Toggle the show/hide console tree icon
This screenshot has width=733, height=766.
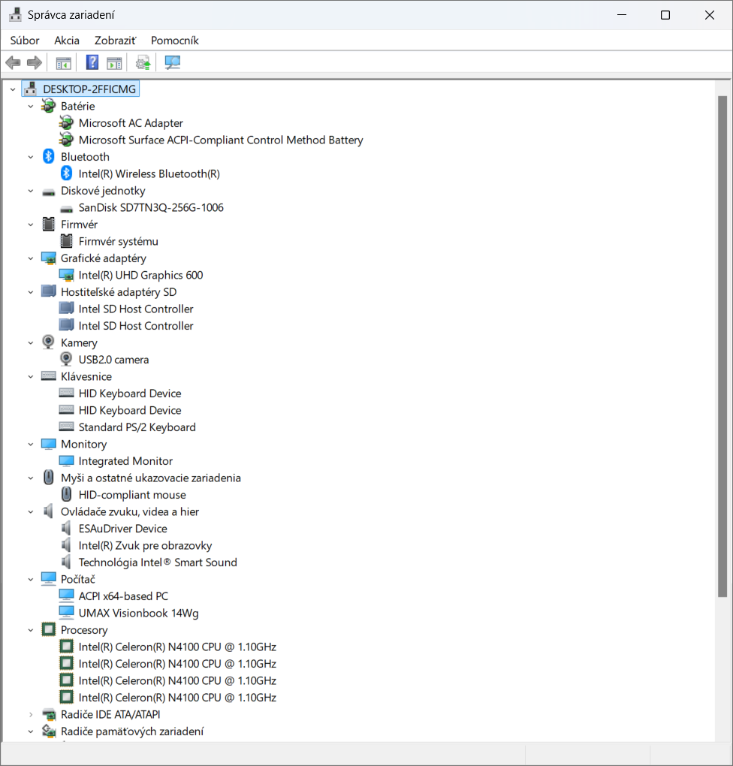coord(63,62)
